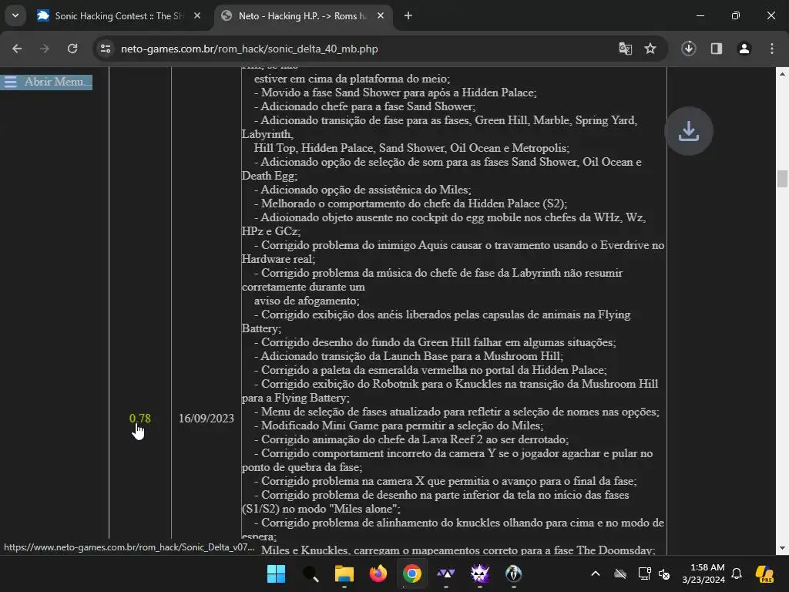789x592 pixels.
Task: Open the PRE badge tray app
Action: [765, 573]
